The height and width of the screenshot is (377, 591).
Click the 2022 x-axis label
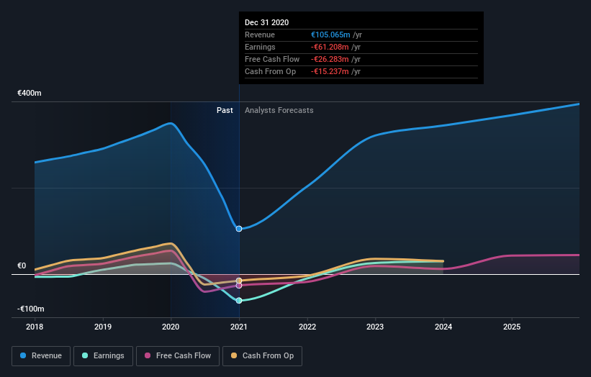(x=307, y=327)
